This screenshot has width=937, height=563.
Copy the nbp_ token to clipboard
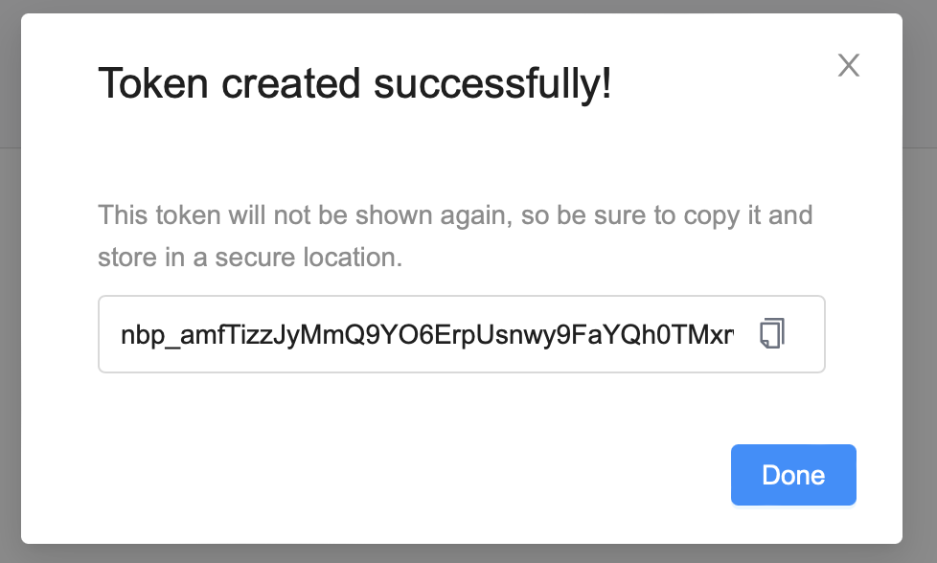tap(772, 334)
